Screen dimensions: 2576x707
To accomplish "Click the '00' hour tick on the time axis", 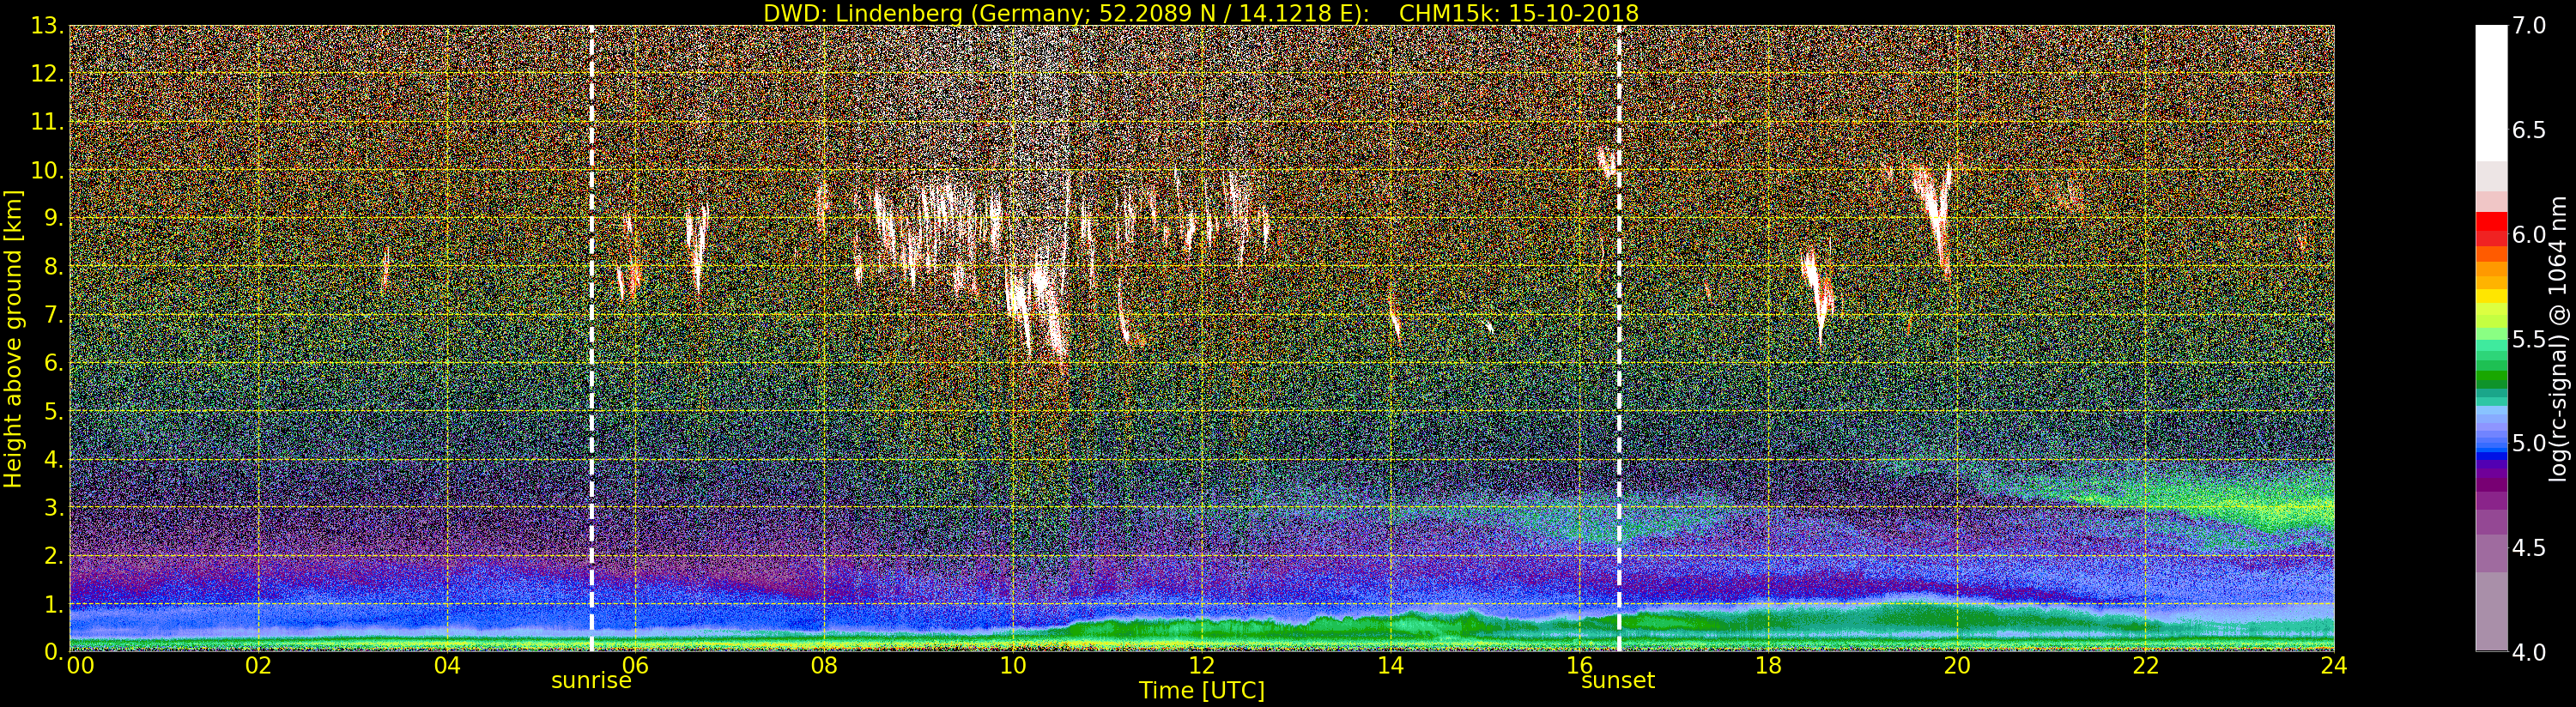I will 80,667.
